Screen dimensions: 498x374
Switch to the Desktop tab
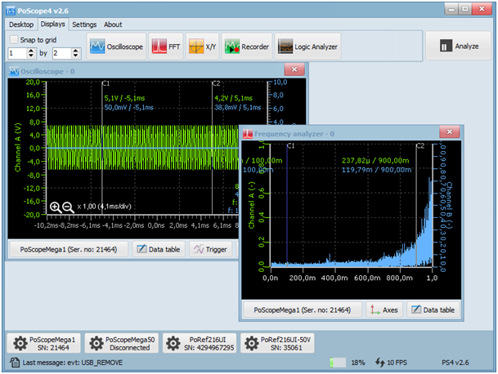(21, 24)
